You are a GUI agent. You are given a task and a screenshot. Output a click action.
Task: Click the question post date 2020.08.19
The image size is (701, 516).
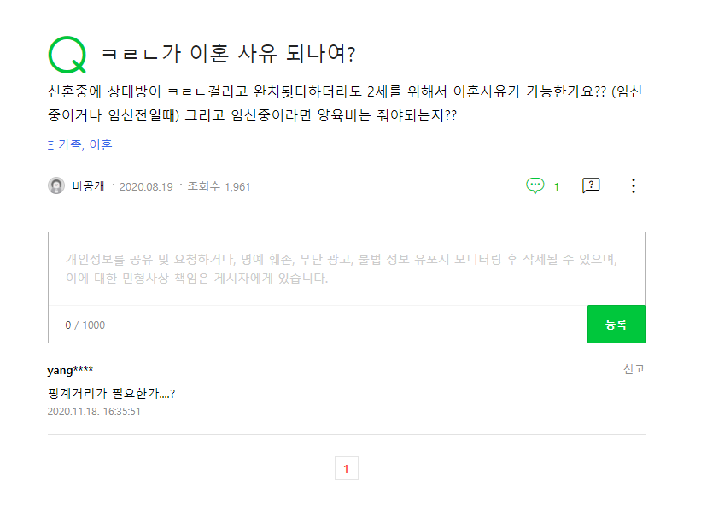coord(146,186)
